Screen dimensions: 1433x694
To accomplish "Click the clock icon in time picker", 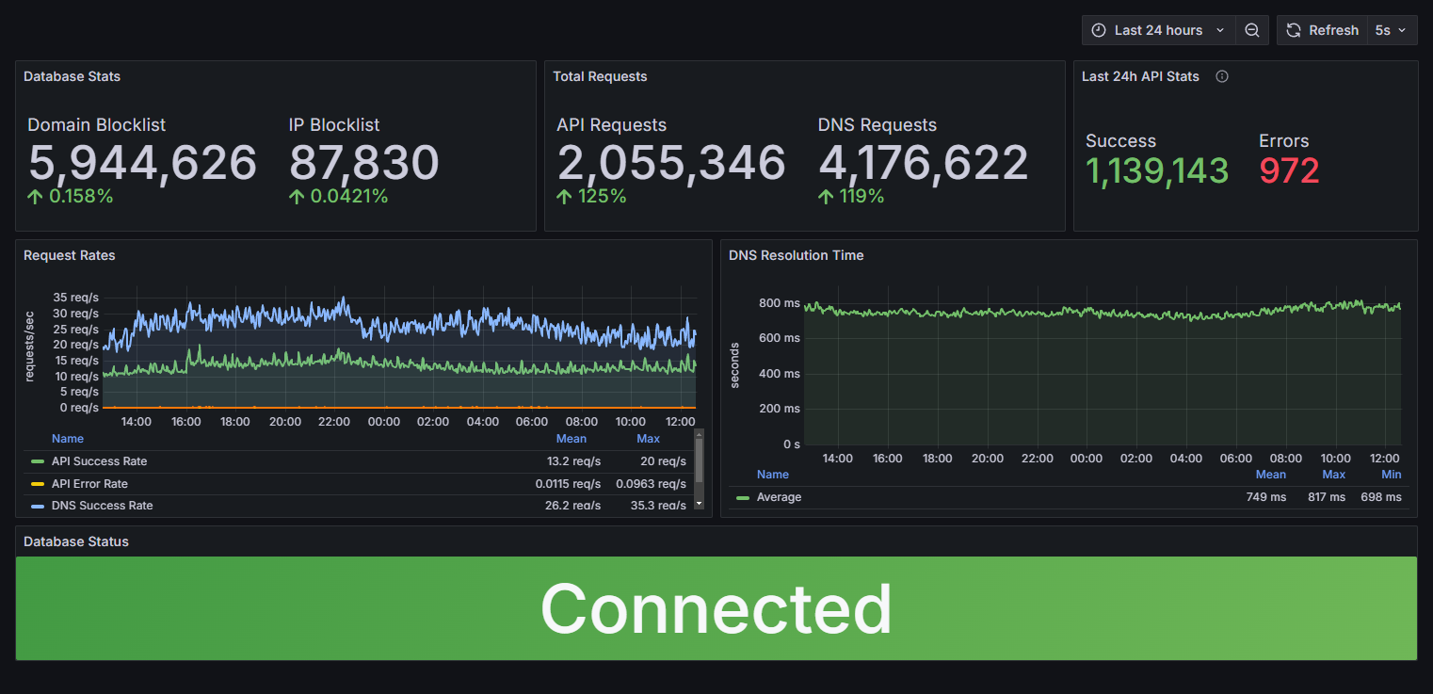I will pyautogui.click(x=1098, y=30).
